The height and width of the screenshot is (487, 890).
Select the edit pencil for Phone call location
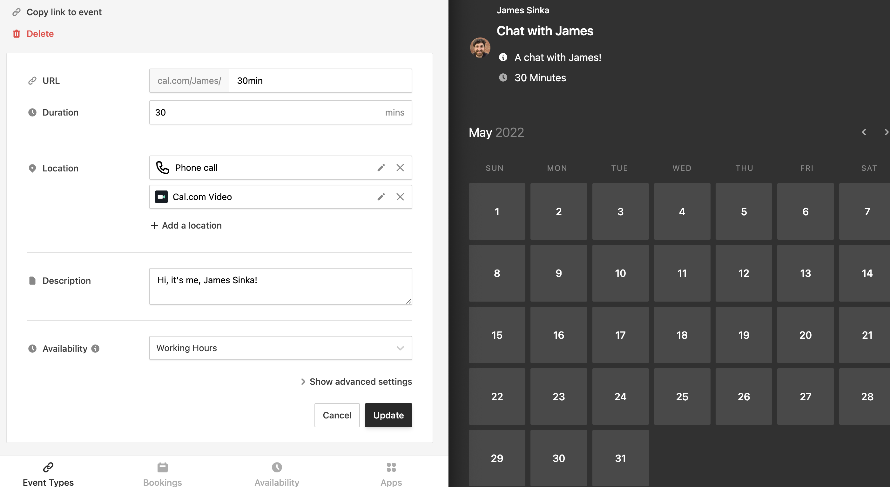tap(381, 168)
